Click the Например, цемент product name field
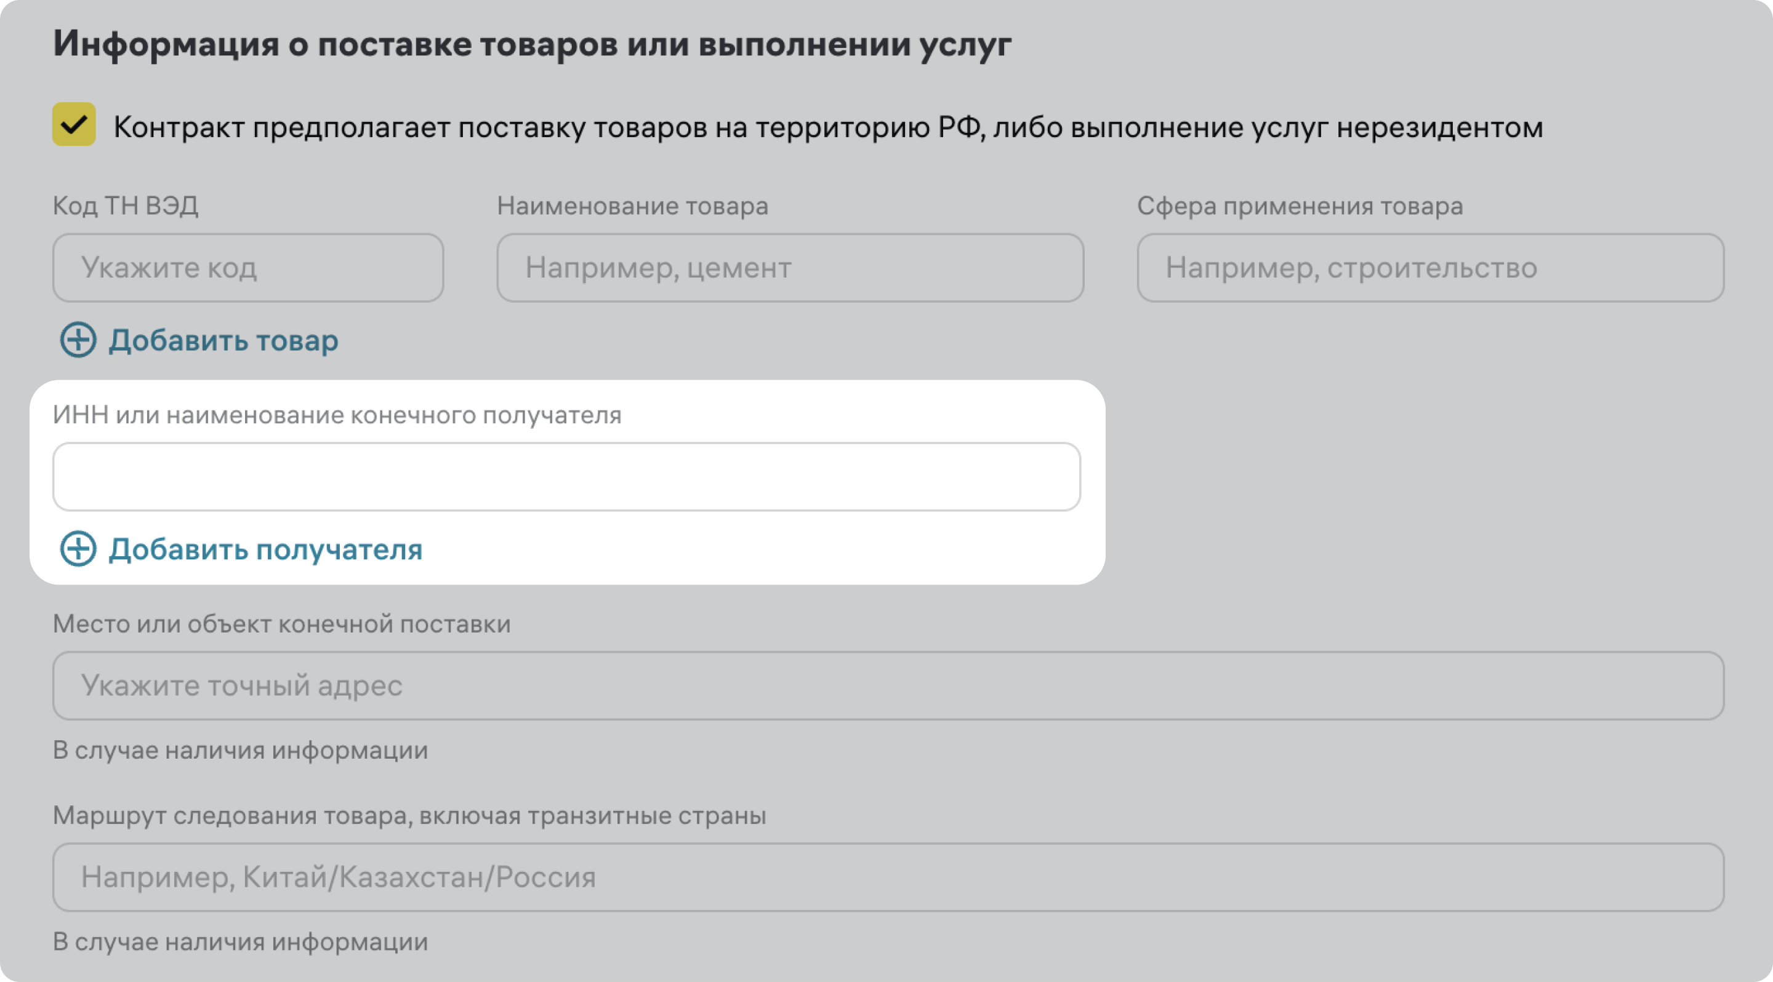The height and width of the screenshot is (982, 1773). point(789,268)
